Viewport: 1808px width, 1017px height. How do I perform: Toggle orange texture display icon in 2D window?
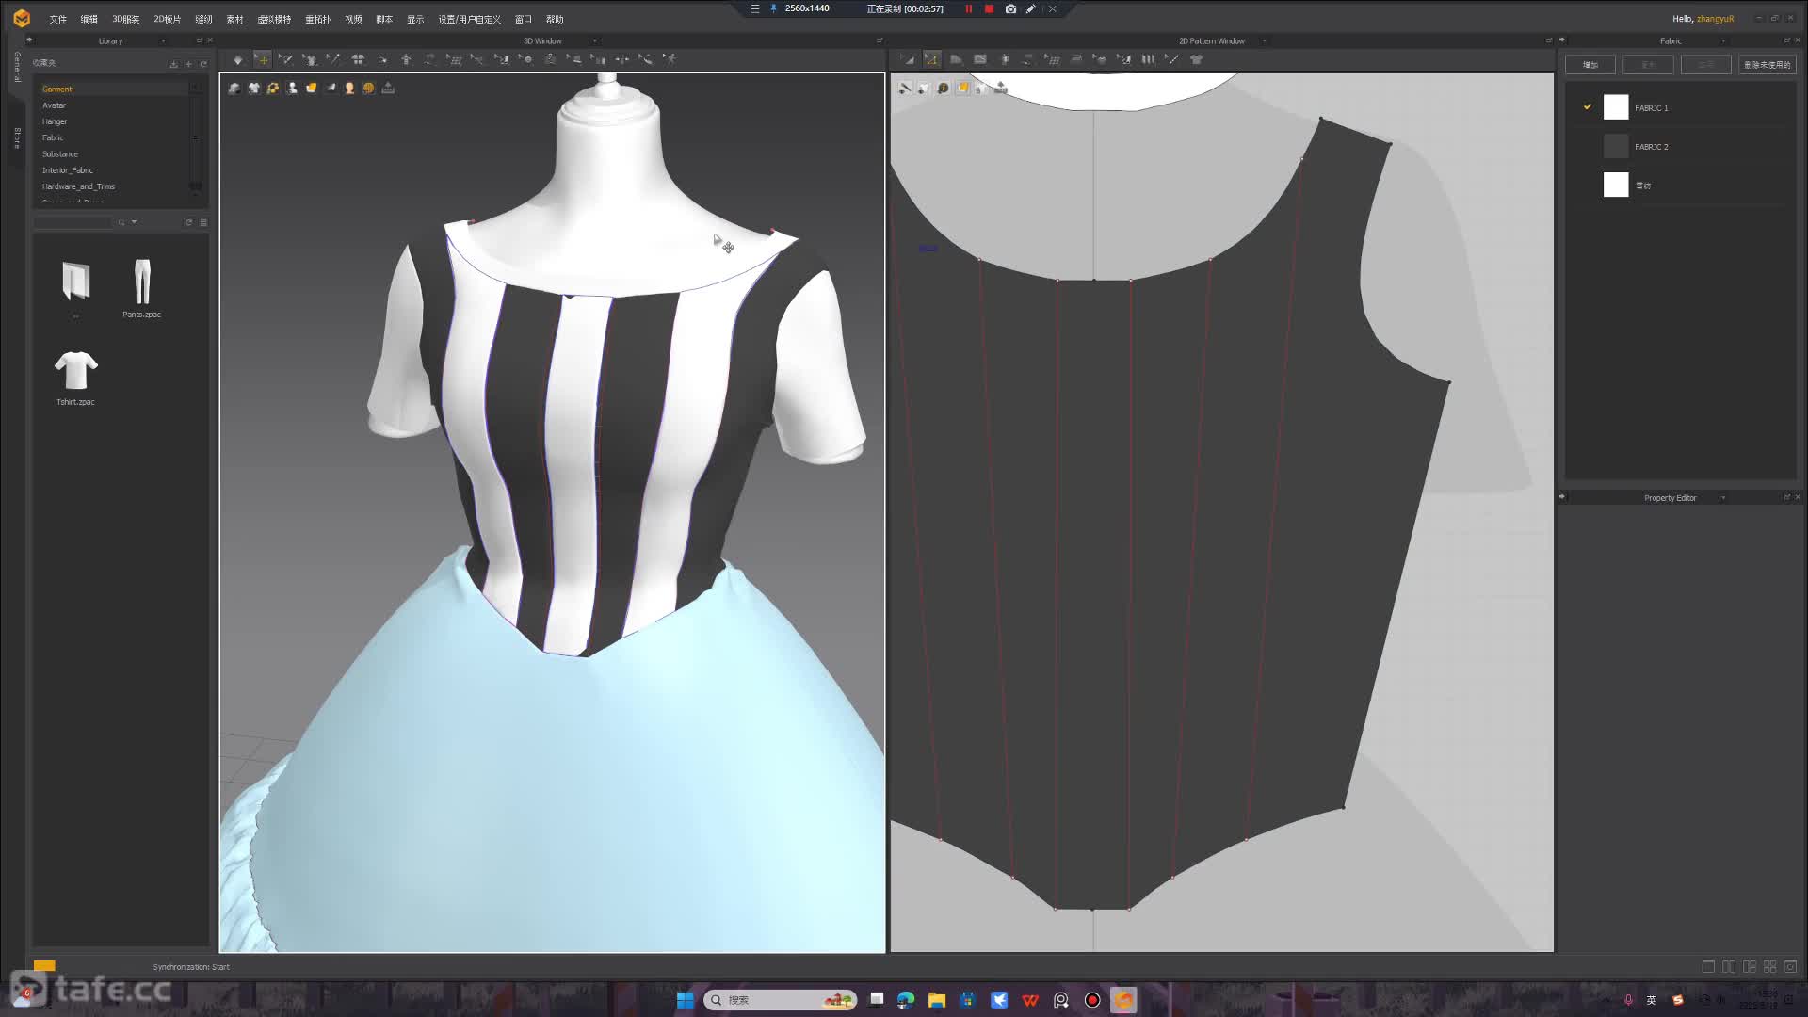(x=962, y=89)
